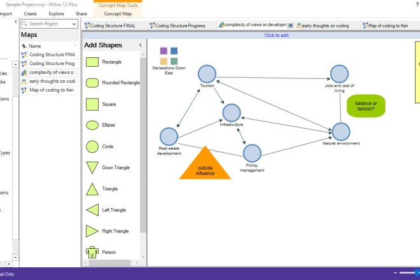This screenshot has width=420, height=280.
Task: Click the Generations Down East case icon
Action: [x=169, y=56]
